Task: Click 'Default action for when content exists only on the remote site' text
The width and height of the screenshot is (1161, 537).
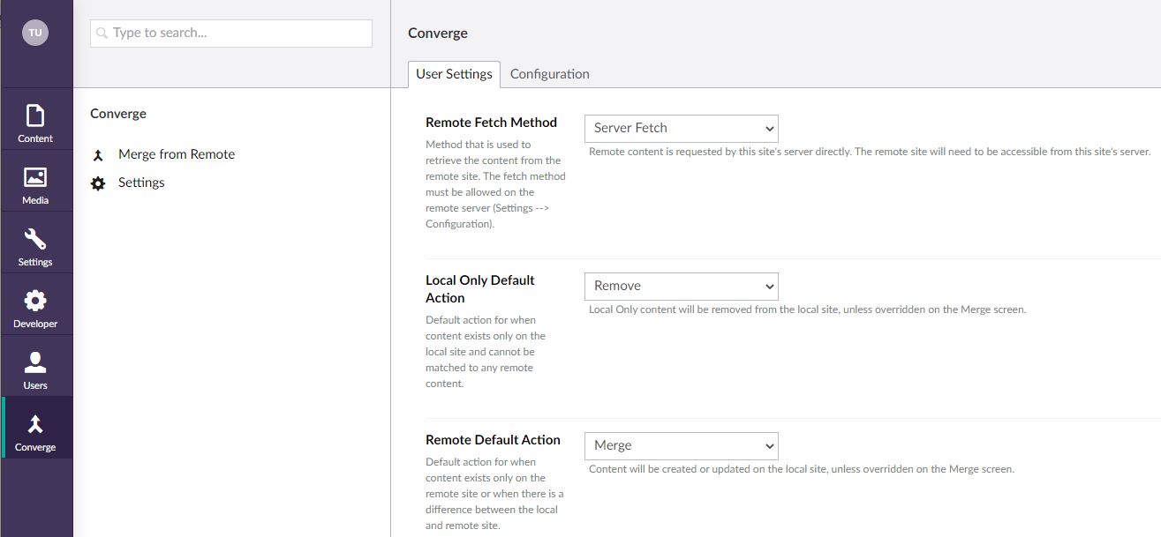Action: tap(494, 494)
